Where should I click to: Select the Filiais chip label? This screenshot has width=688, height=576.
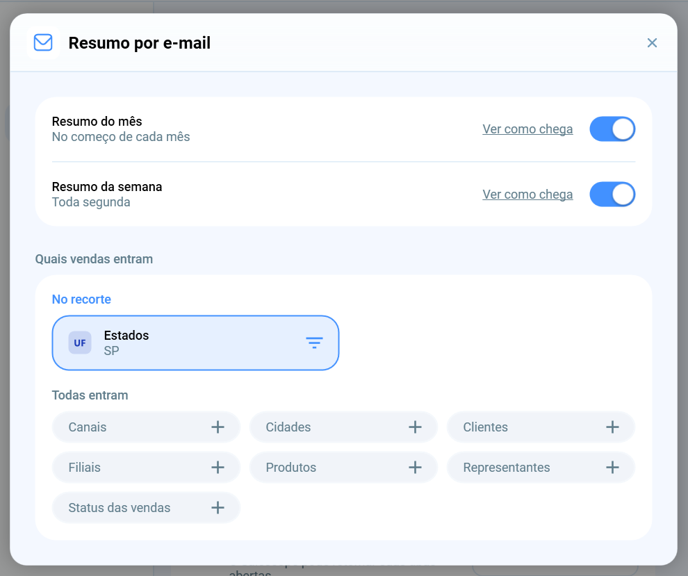84,467
